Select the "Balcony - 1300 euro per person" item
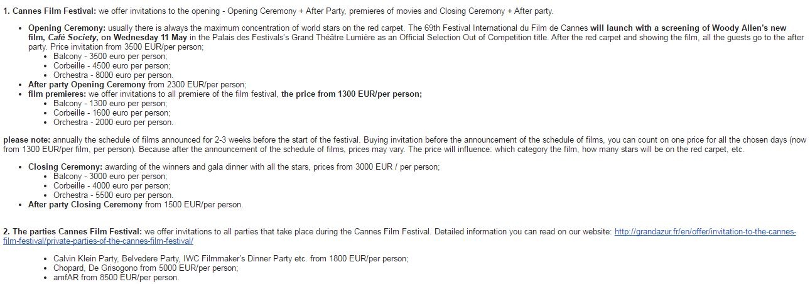This screenshot has height=284, width=810. 110,103
